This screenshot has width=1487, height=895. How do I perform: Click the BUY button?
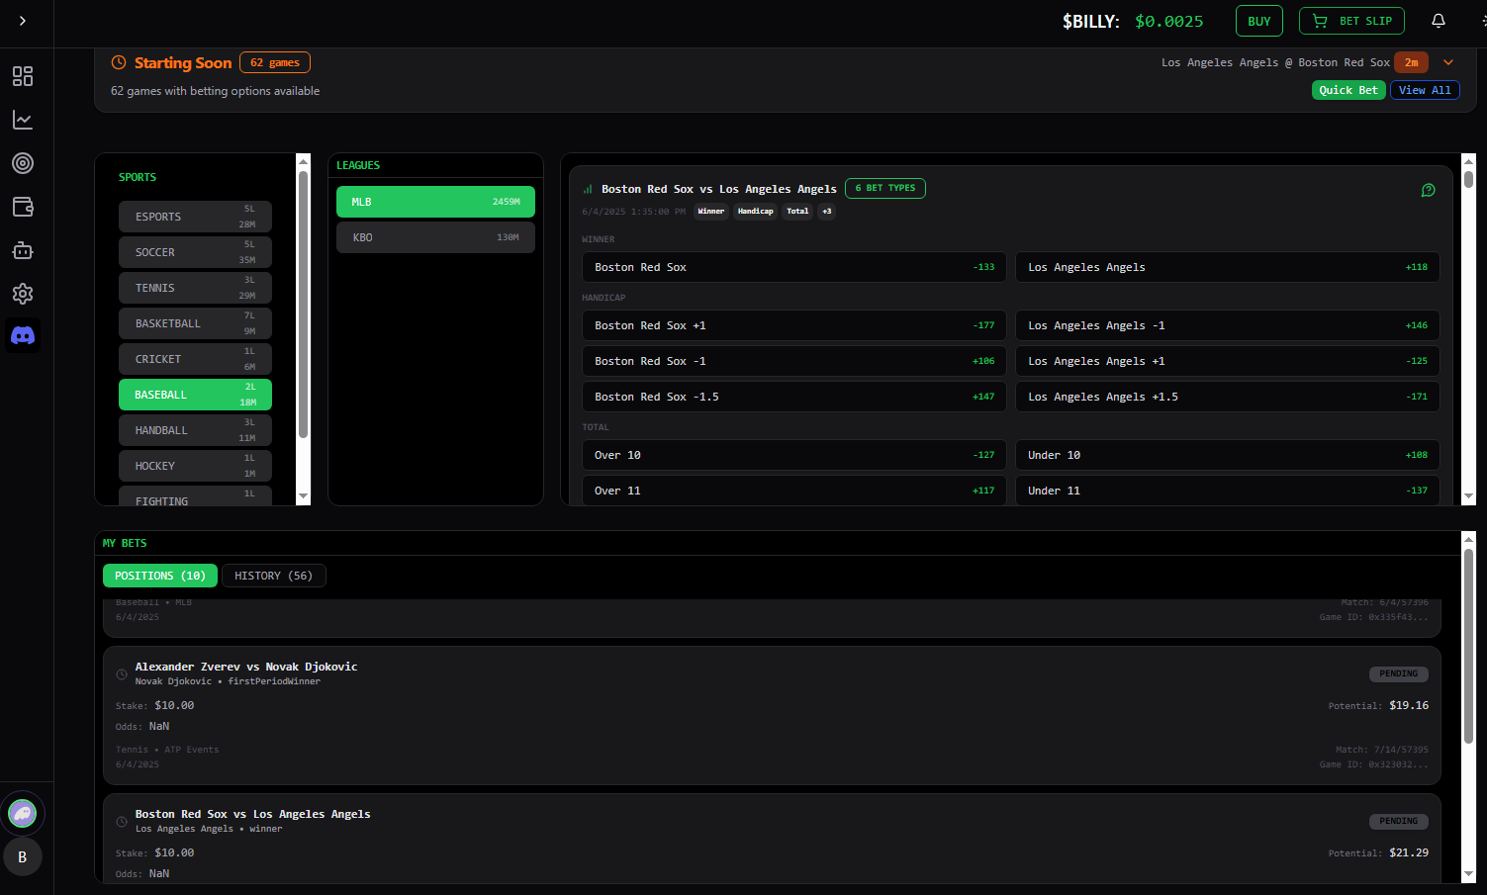(x=1259, y=21)
